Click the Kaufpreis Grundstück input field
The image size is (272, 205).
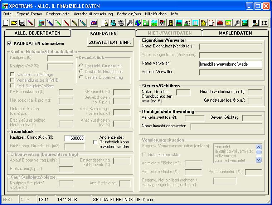point(74,138)
